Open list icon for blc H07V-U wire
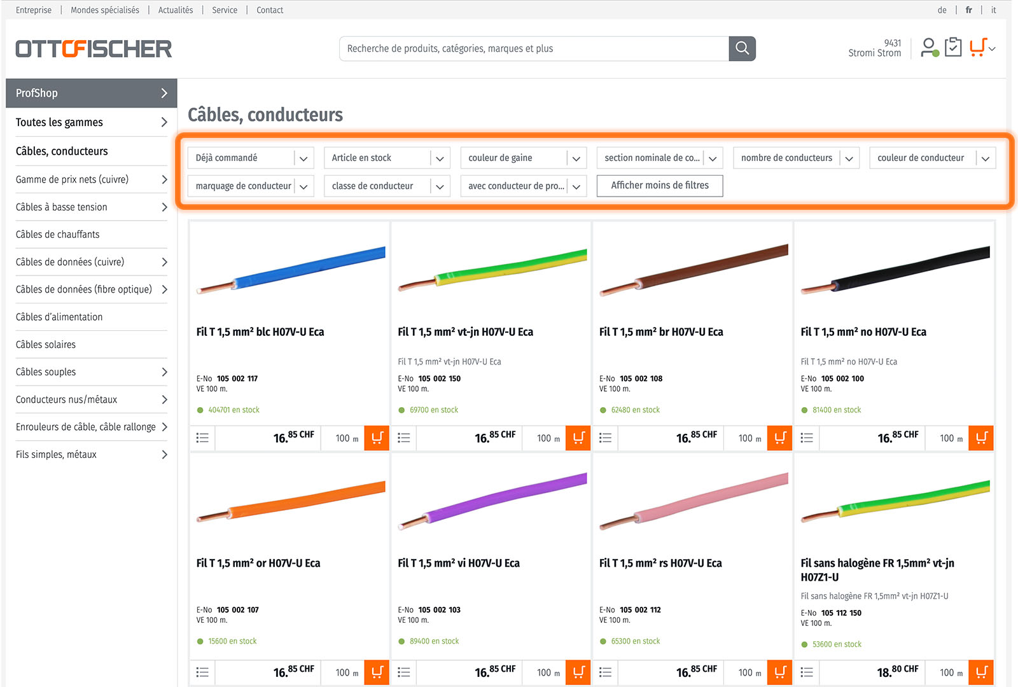The width and height of the screenshot is (1018, 687). point(202,438)
